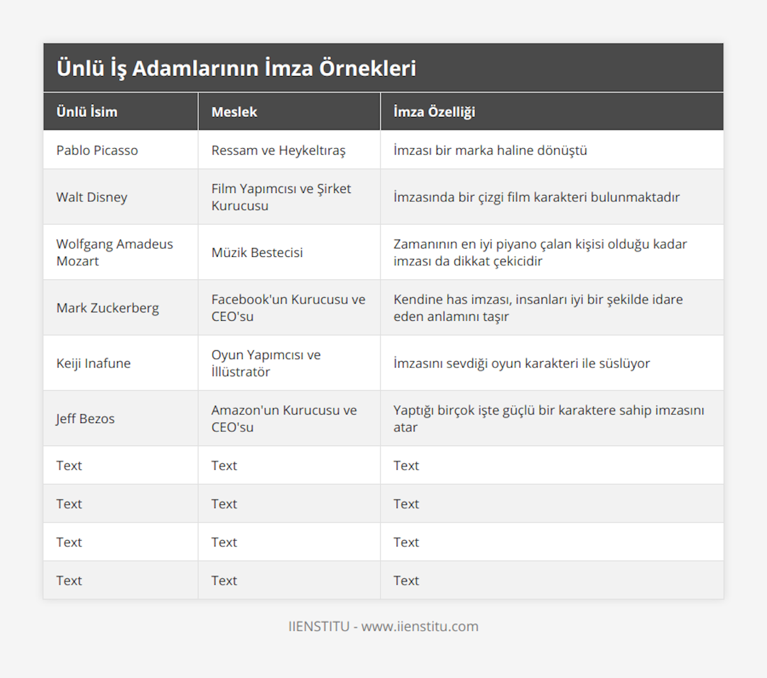Click 'İmzası bir marka haline dönüştü' text
Screen dimensions: 767x678
click(x=490, y=150)
